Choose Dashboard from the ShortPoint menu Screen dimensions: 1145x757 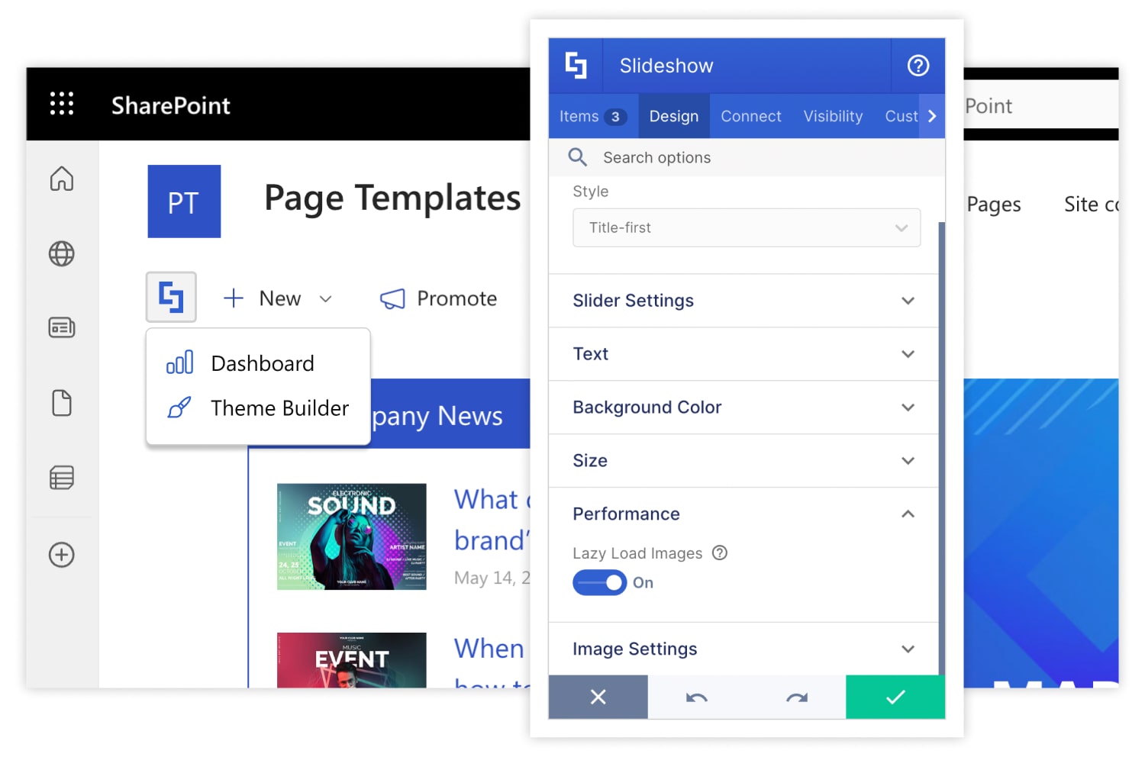tap(258, 363)
